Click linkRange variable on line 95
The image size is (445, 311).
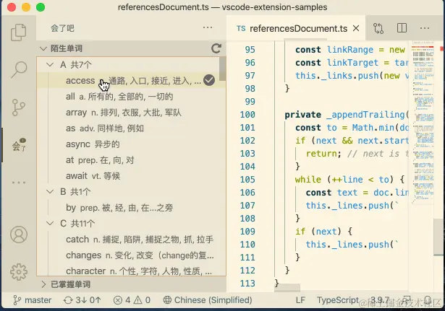(x=350, y=50)
